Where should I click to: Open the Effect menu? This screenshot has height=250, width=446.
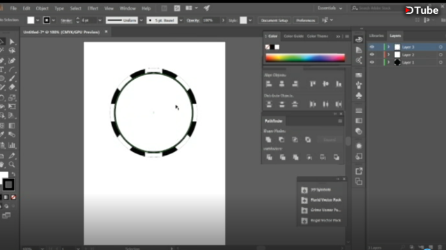coord(93,8)
